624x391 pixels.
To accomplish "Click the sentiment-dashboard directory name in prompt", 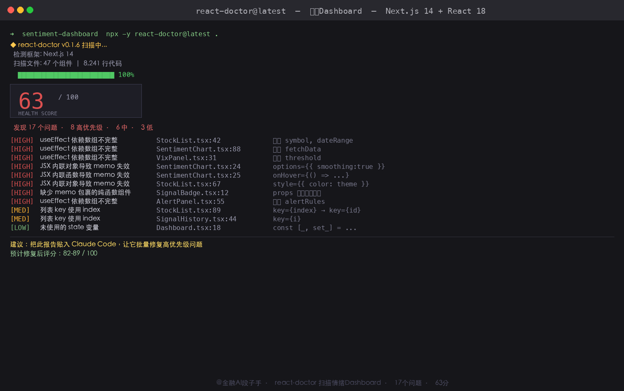I will point(60,34).
